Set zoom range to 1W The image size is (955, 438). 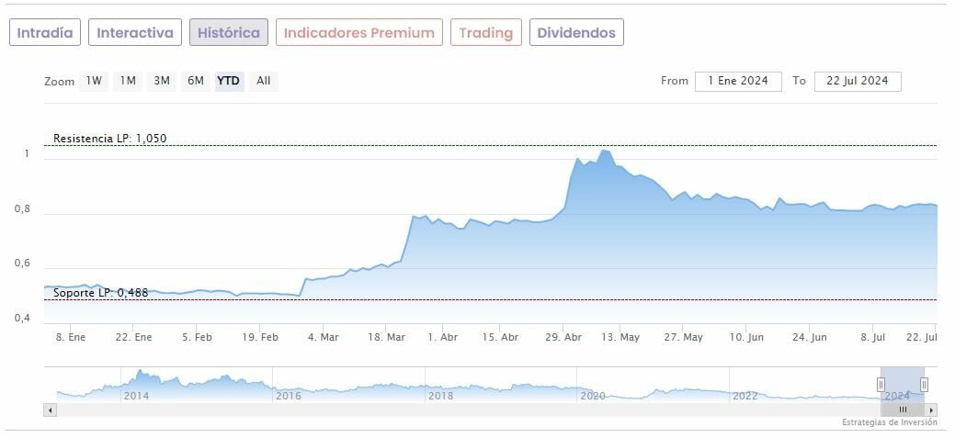click(94, 81)
